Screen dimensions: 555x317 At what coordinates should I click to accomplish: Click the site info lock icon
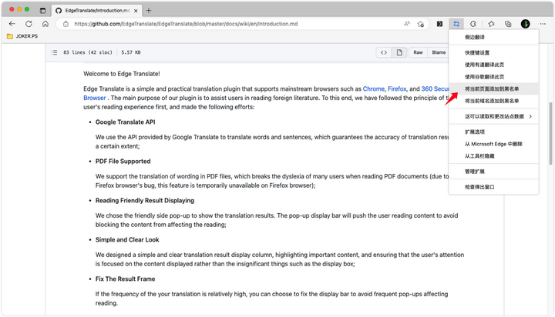pyautogui.click(x=66, y=24)
